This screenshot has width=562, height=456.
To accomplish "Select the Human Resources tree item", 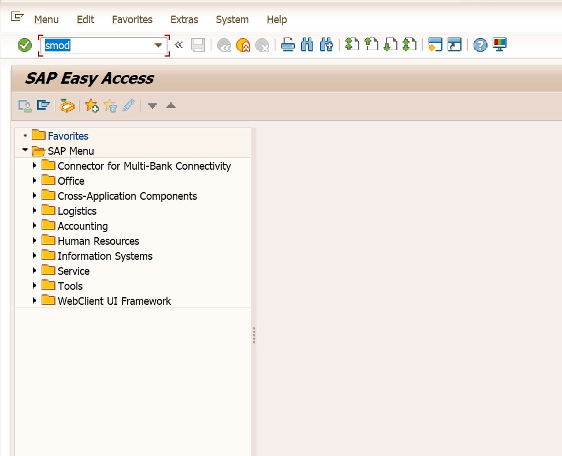I will coord(98,241).
